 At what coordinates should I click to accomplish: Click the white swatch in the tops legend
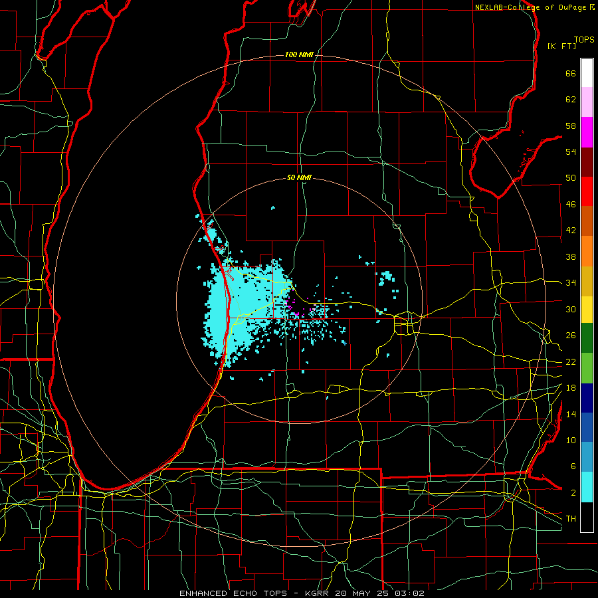pos(587,73)
